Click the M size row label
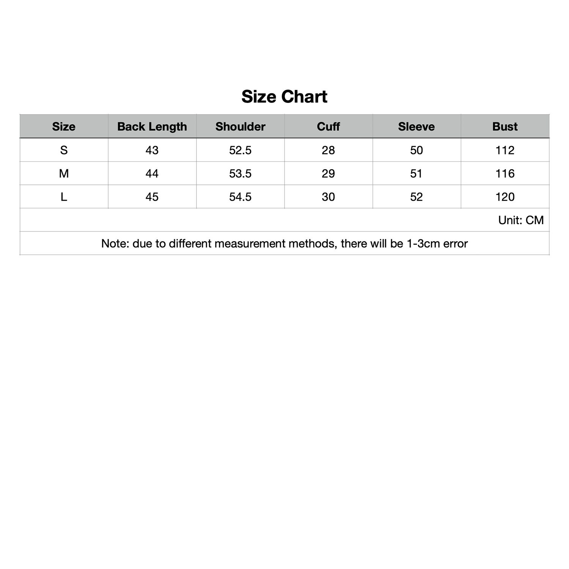 (64, 173)
